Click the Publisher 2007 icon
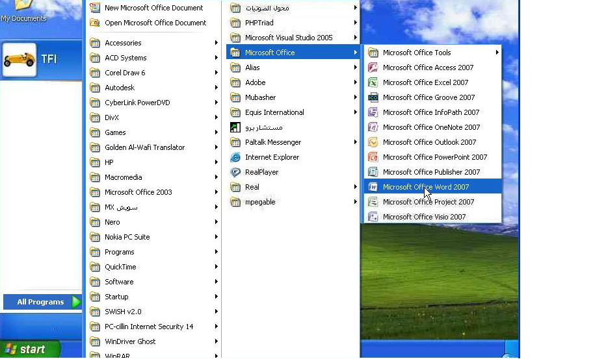 click(373, 172)
